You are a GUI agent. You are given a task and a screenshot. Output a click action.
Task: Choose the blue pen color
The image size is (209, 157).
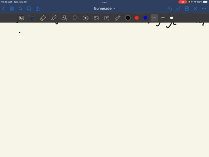coord(145,18)
